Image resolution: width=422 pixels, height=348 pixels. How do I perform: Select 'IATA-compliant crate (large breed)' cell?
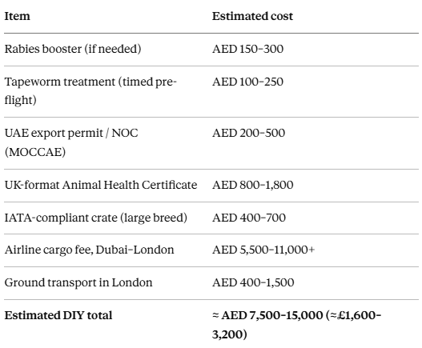(x=96, y=218)
